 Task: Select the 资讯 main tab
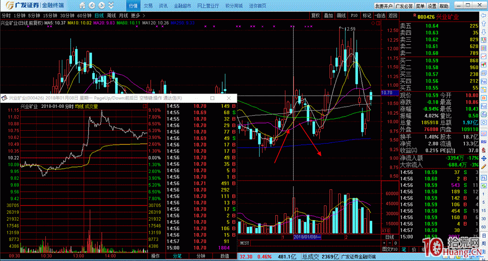click(163, 6)
